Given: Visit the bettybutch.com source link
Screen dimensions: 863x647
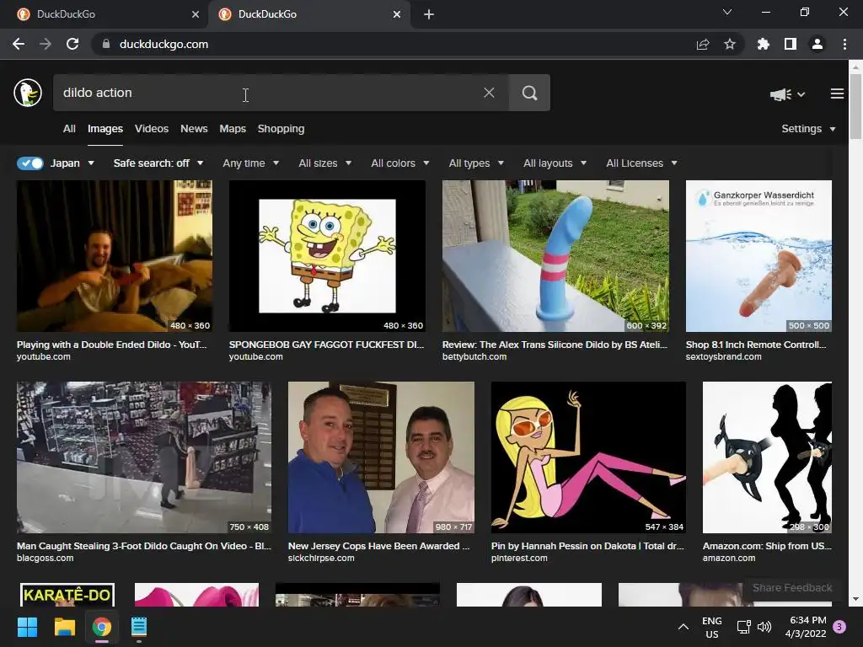Looking at the screenshot, I should [x=474, y=356].
